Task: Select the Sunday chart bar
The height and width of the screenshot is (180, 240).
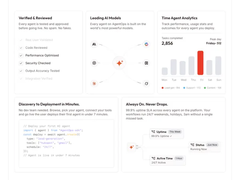Action: (218, 66)
